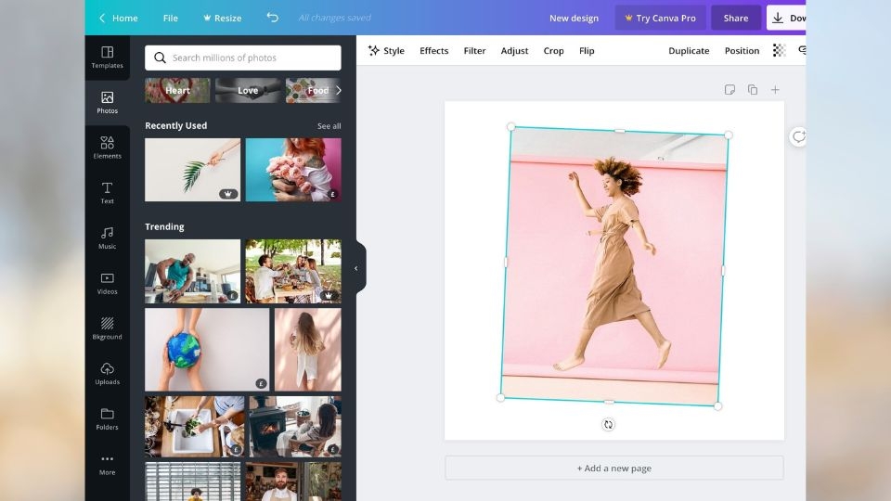Click the Download button
891x501 pixels.
pos(786,18)
